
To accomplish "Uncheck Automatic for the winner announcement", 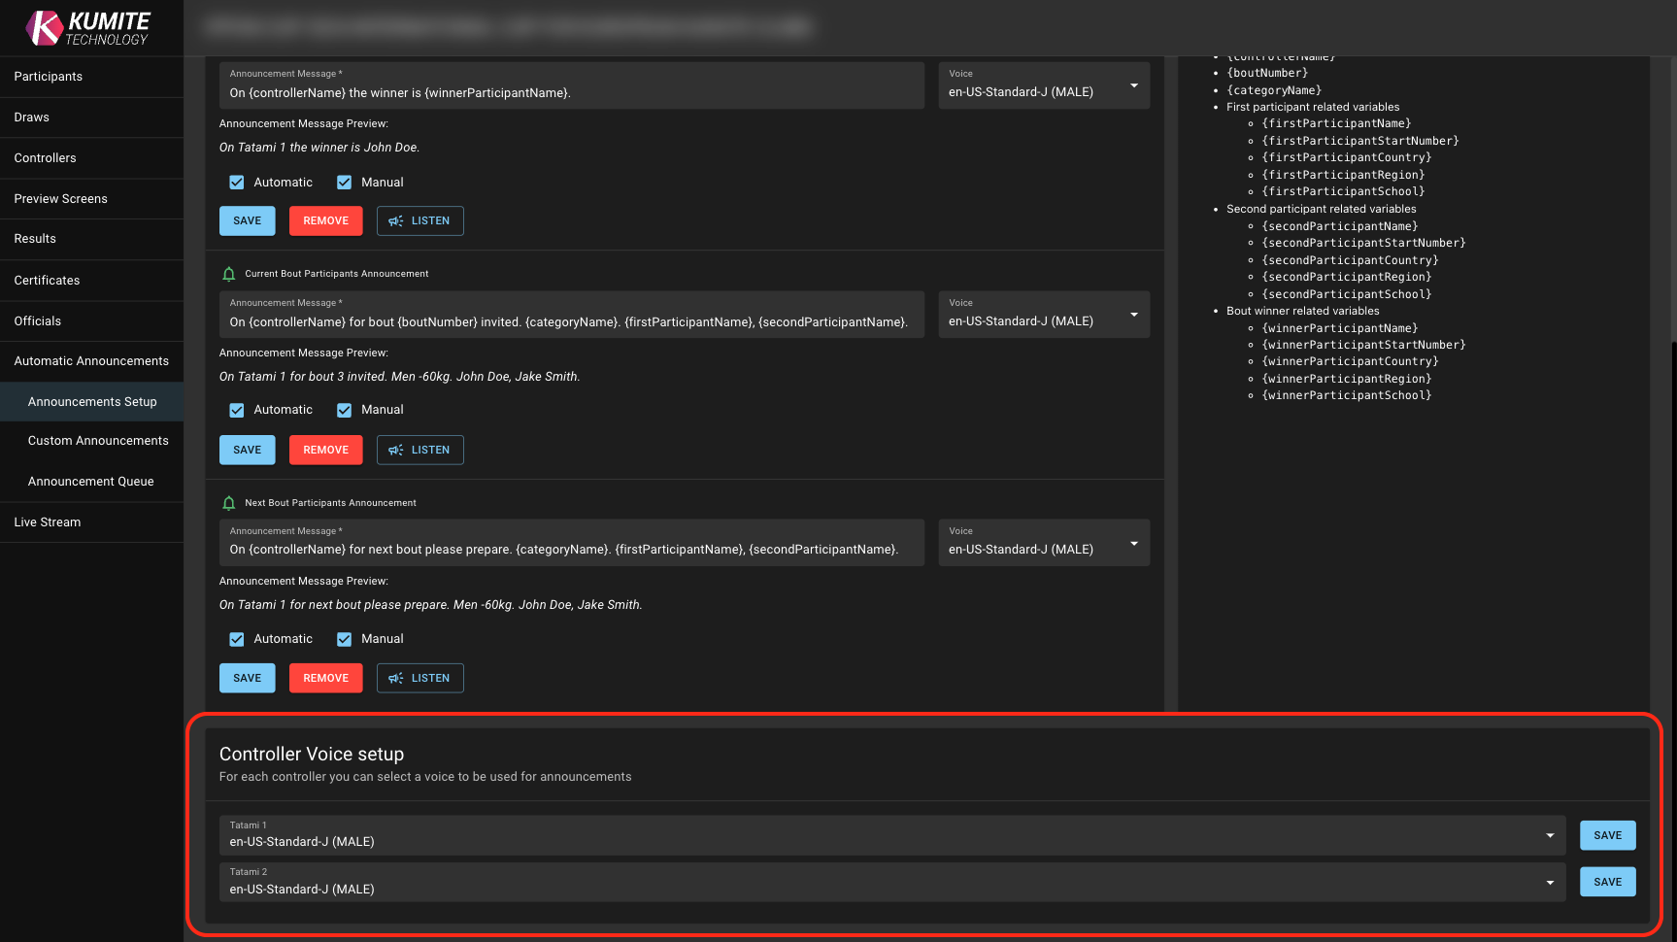I will click(237, 183).
